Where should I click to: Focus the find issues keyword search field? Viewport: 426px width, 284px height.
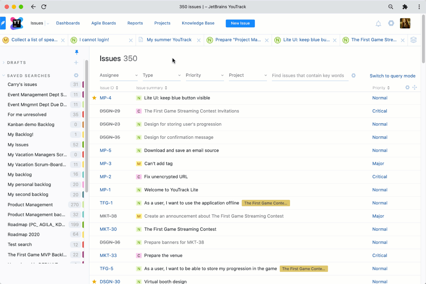point(310,75)
